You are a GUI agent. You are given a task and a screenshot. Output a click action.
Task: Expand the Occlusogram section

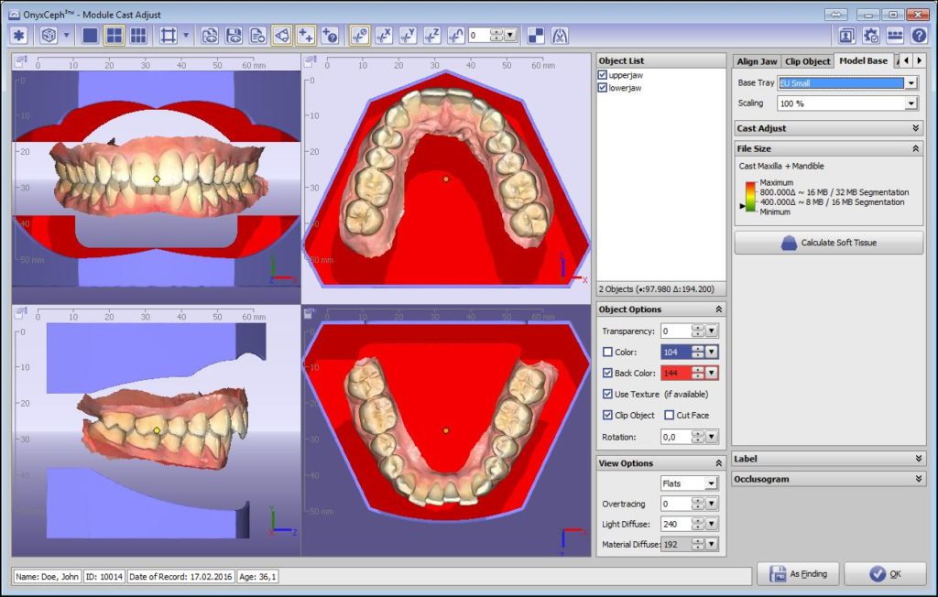tap(917, 479)
